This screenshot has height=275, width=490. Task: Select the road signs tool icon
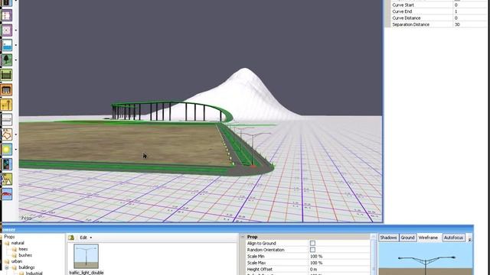pyautogui.click(x=6, y=180)
